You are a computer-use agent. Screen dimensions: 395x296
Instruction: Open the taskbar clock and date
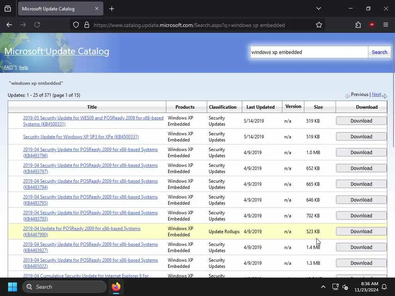click(x=366, y=287)
